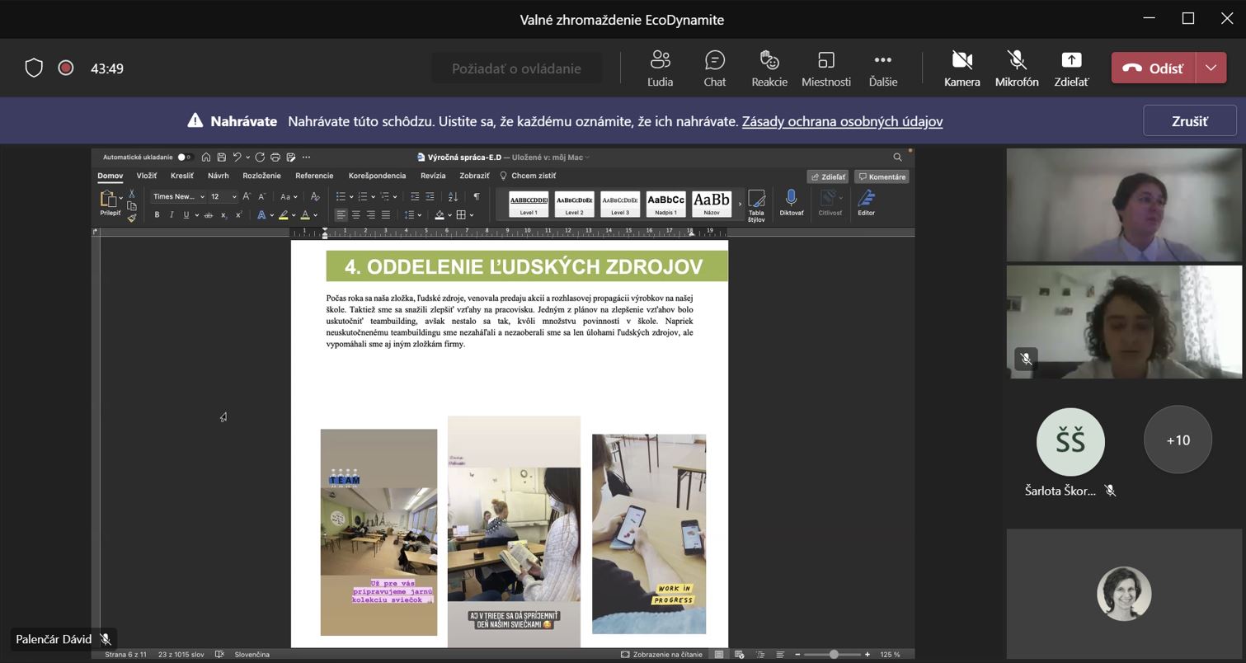The image size is (1246, 663).
Task: Open the Chat panel in Teams
Action: click(x=714, y=68)
